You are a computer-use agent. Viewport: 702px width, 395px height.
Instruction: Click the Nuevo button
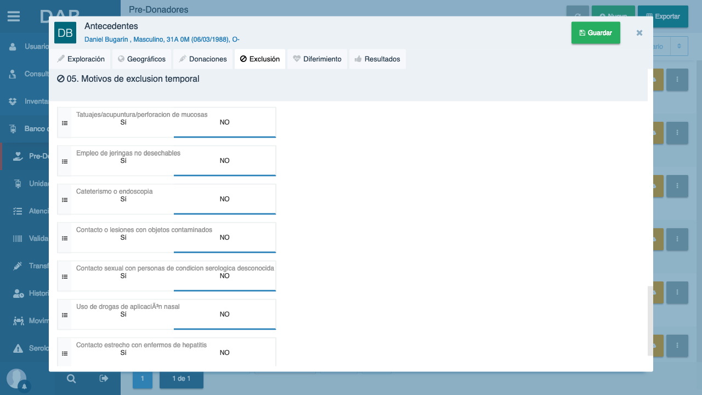coord(613,11)
